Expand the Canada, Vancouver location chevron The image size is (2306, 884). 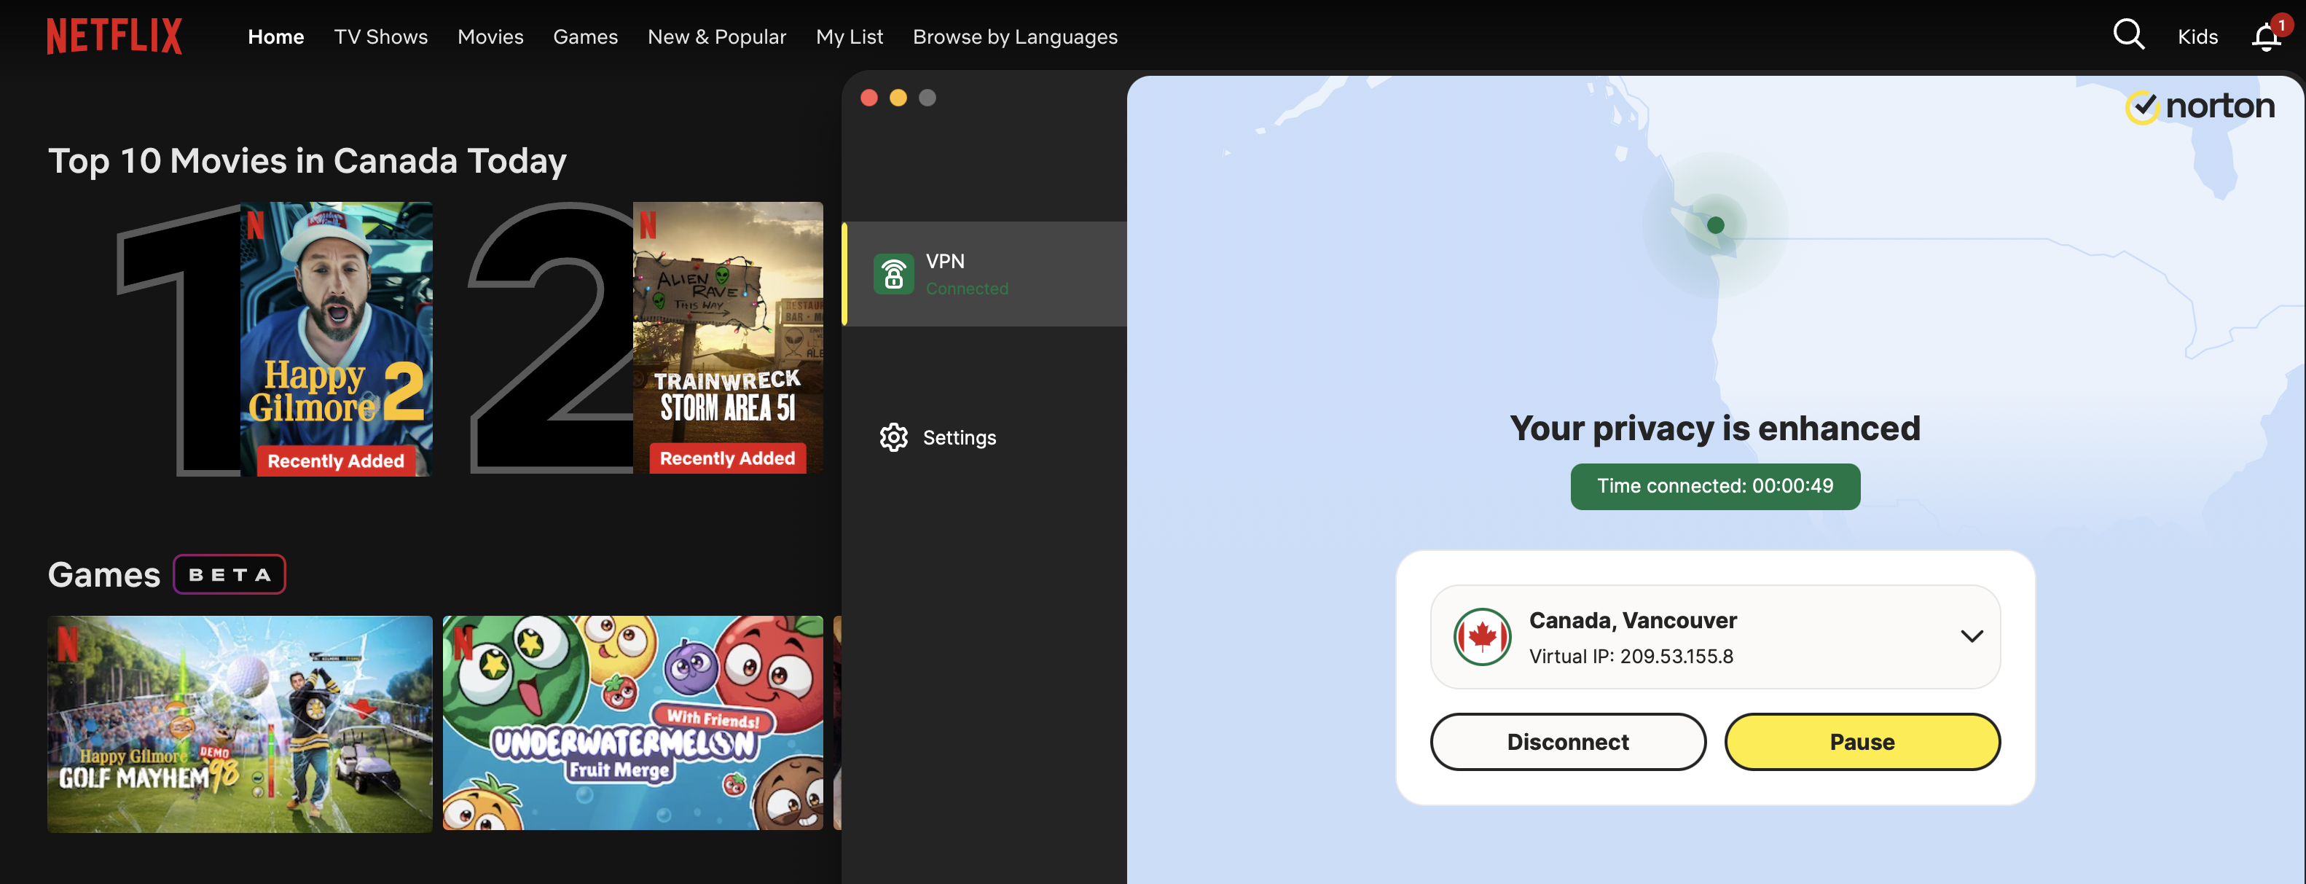[1971, 636]
